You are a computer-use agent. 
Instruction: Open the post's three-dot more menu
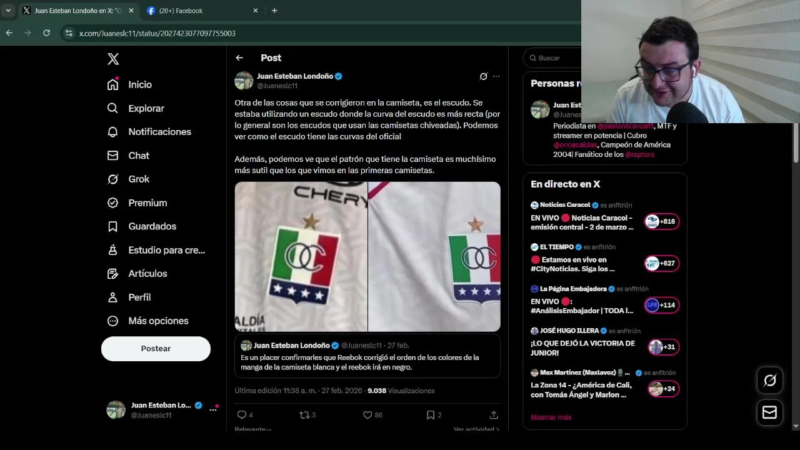click(x=496, y=76)
